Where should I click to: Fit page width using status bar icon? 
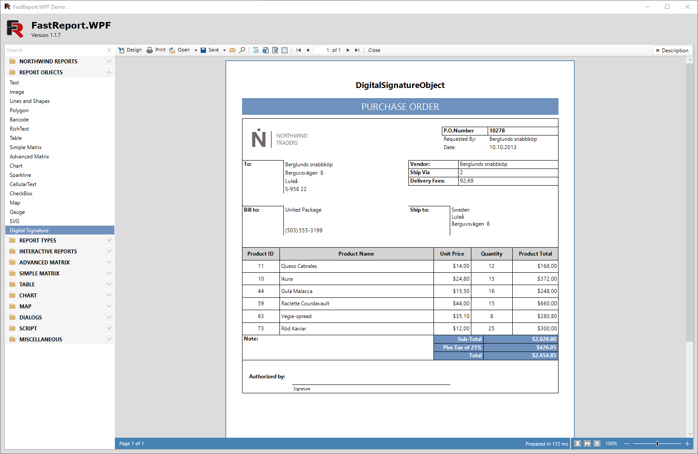click(577, 443)
